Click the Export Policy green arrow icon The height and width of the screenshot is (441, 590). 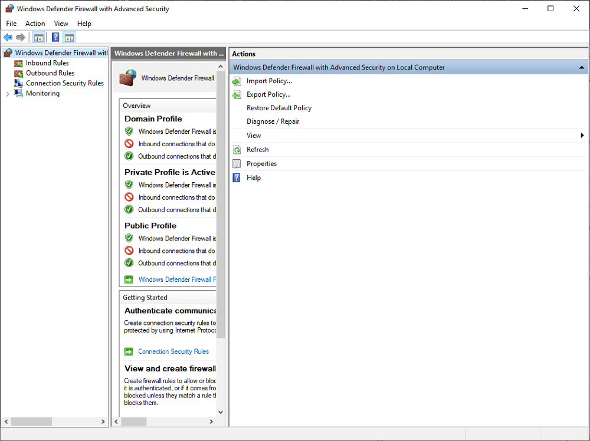click(x=237, y=95)
